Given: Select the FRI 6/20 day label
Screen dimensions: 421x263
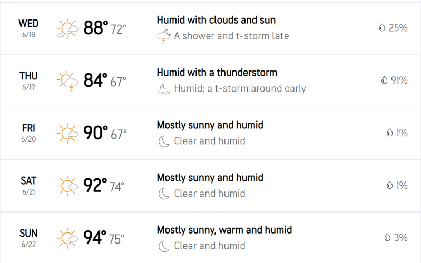Looking at the screenshot, I should click(28, 133).
